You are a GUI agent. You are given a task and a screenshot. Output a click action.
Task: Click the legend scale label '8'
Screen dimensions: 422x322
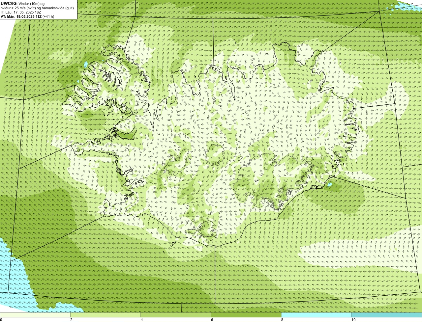tap(282, 320)
